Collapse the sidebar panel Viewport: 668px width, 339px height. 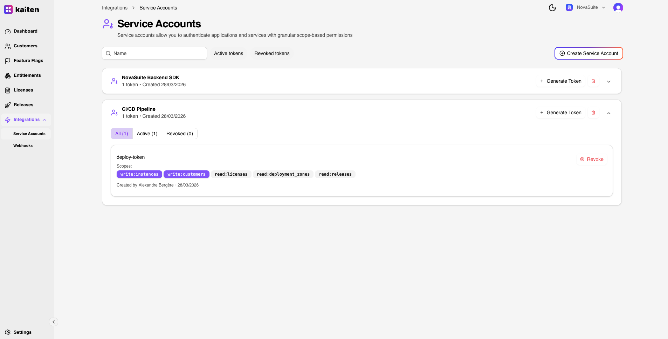pyautogui.click(x=54, y=322)
